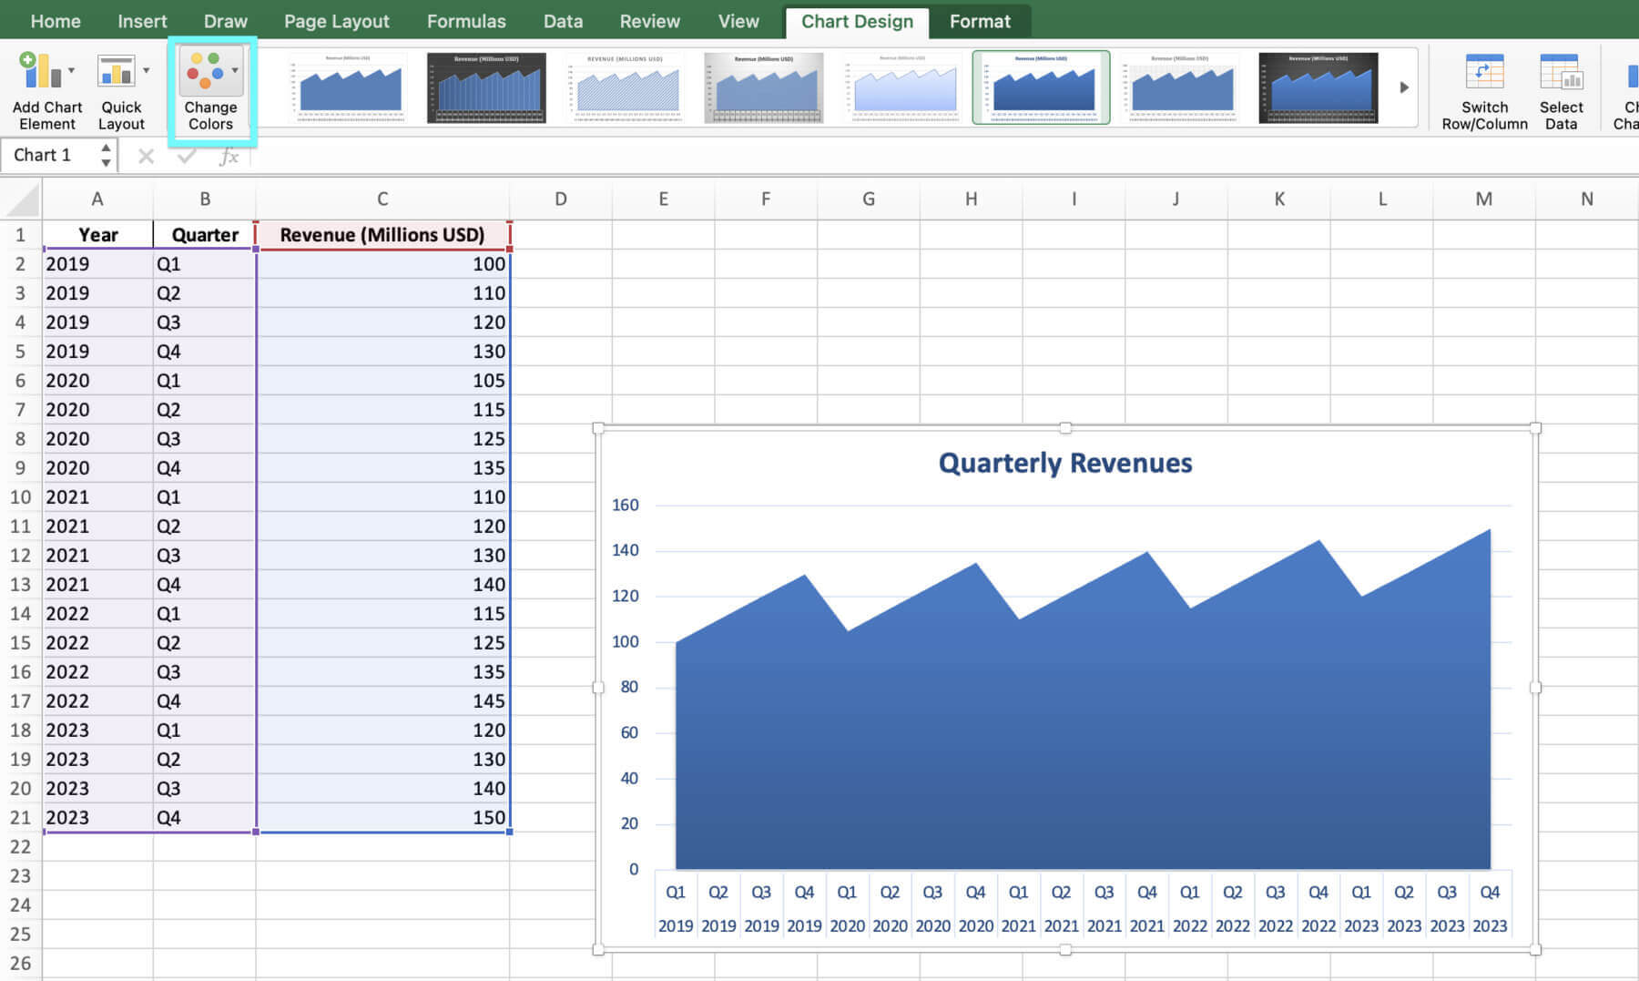
Task: Click cell C21 with value 150
Action: click(382, 818)
